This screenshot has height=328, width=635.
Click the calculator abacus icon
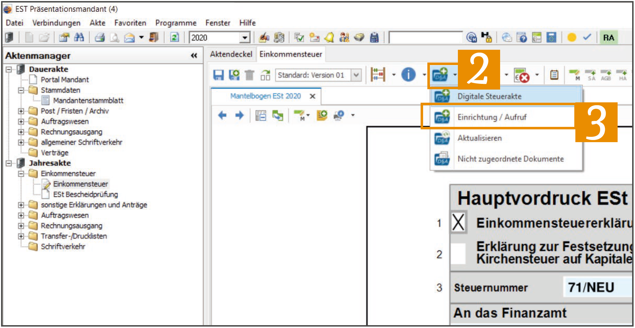pos(378,75)
